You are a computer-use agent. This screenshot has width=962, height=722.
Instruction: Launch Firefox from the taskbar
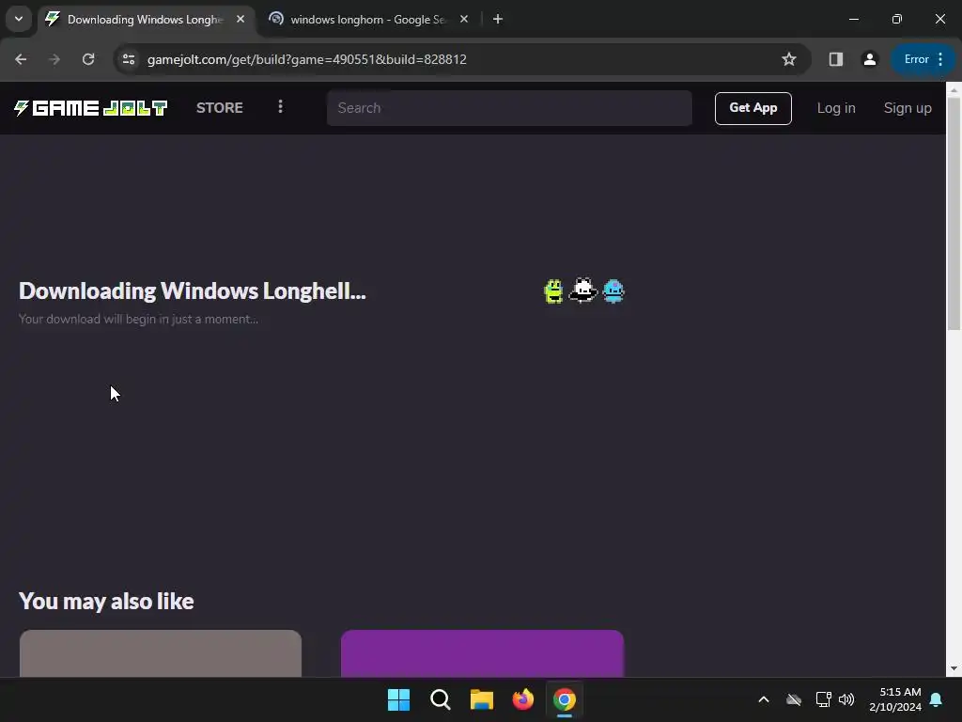(x=522, y=699)
